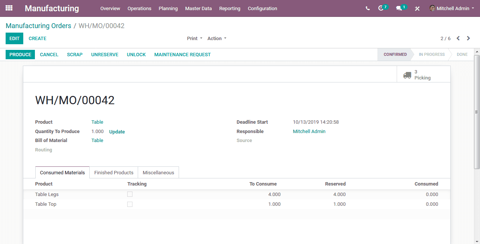Open the 3 Picking stat button
The height and width of the screenshot is (244, 480).
[423, 74]
